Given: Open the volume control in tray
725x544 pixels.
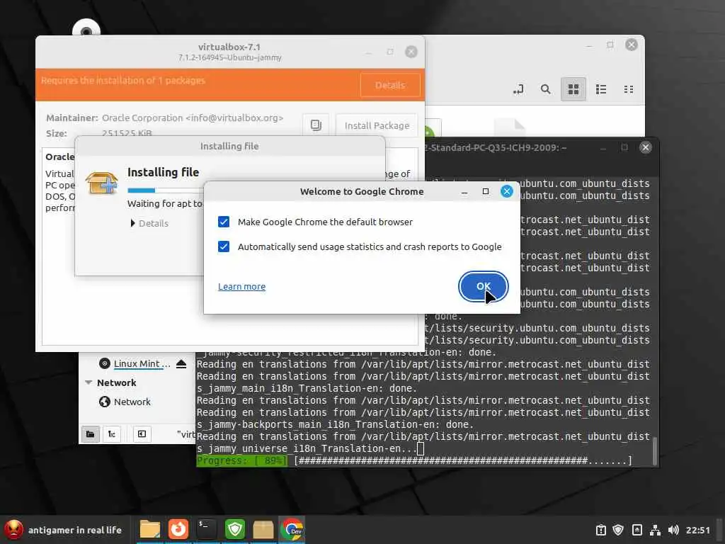Looking at the screenshot, I should tap(673, 530).
